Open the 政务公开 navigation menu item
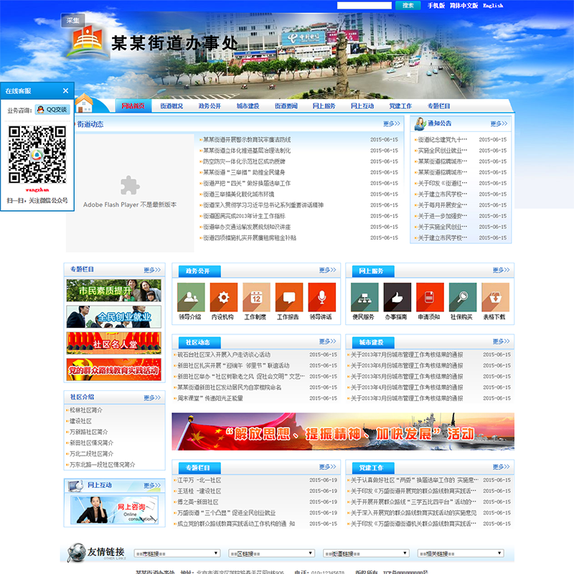 [x=210, y=105]
